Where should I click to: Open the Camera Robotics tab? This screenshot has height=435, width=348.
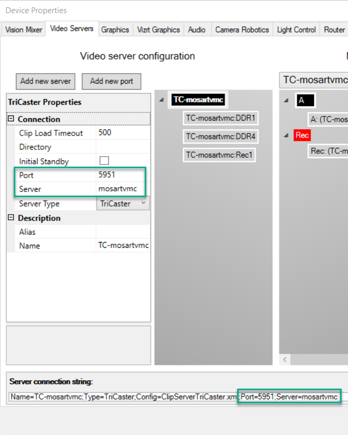tap(242, 30)
